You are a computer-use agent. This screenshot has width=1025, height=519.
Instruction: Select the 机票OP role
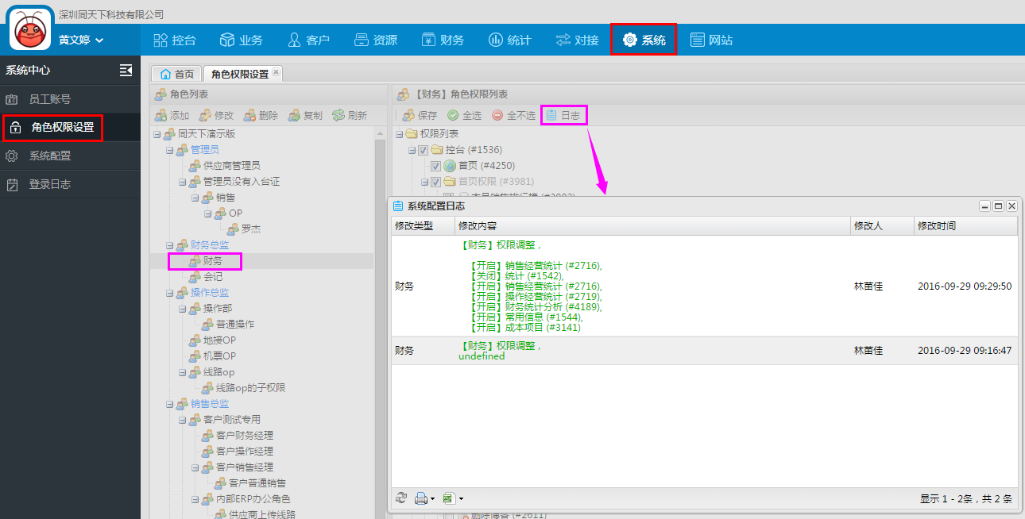tap(219, 356)
